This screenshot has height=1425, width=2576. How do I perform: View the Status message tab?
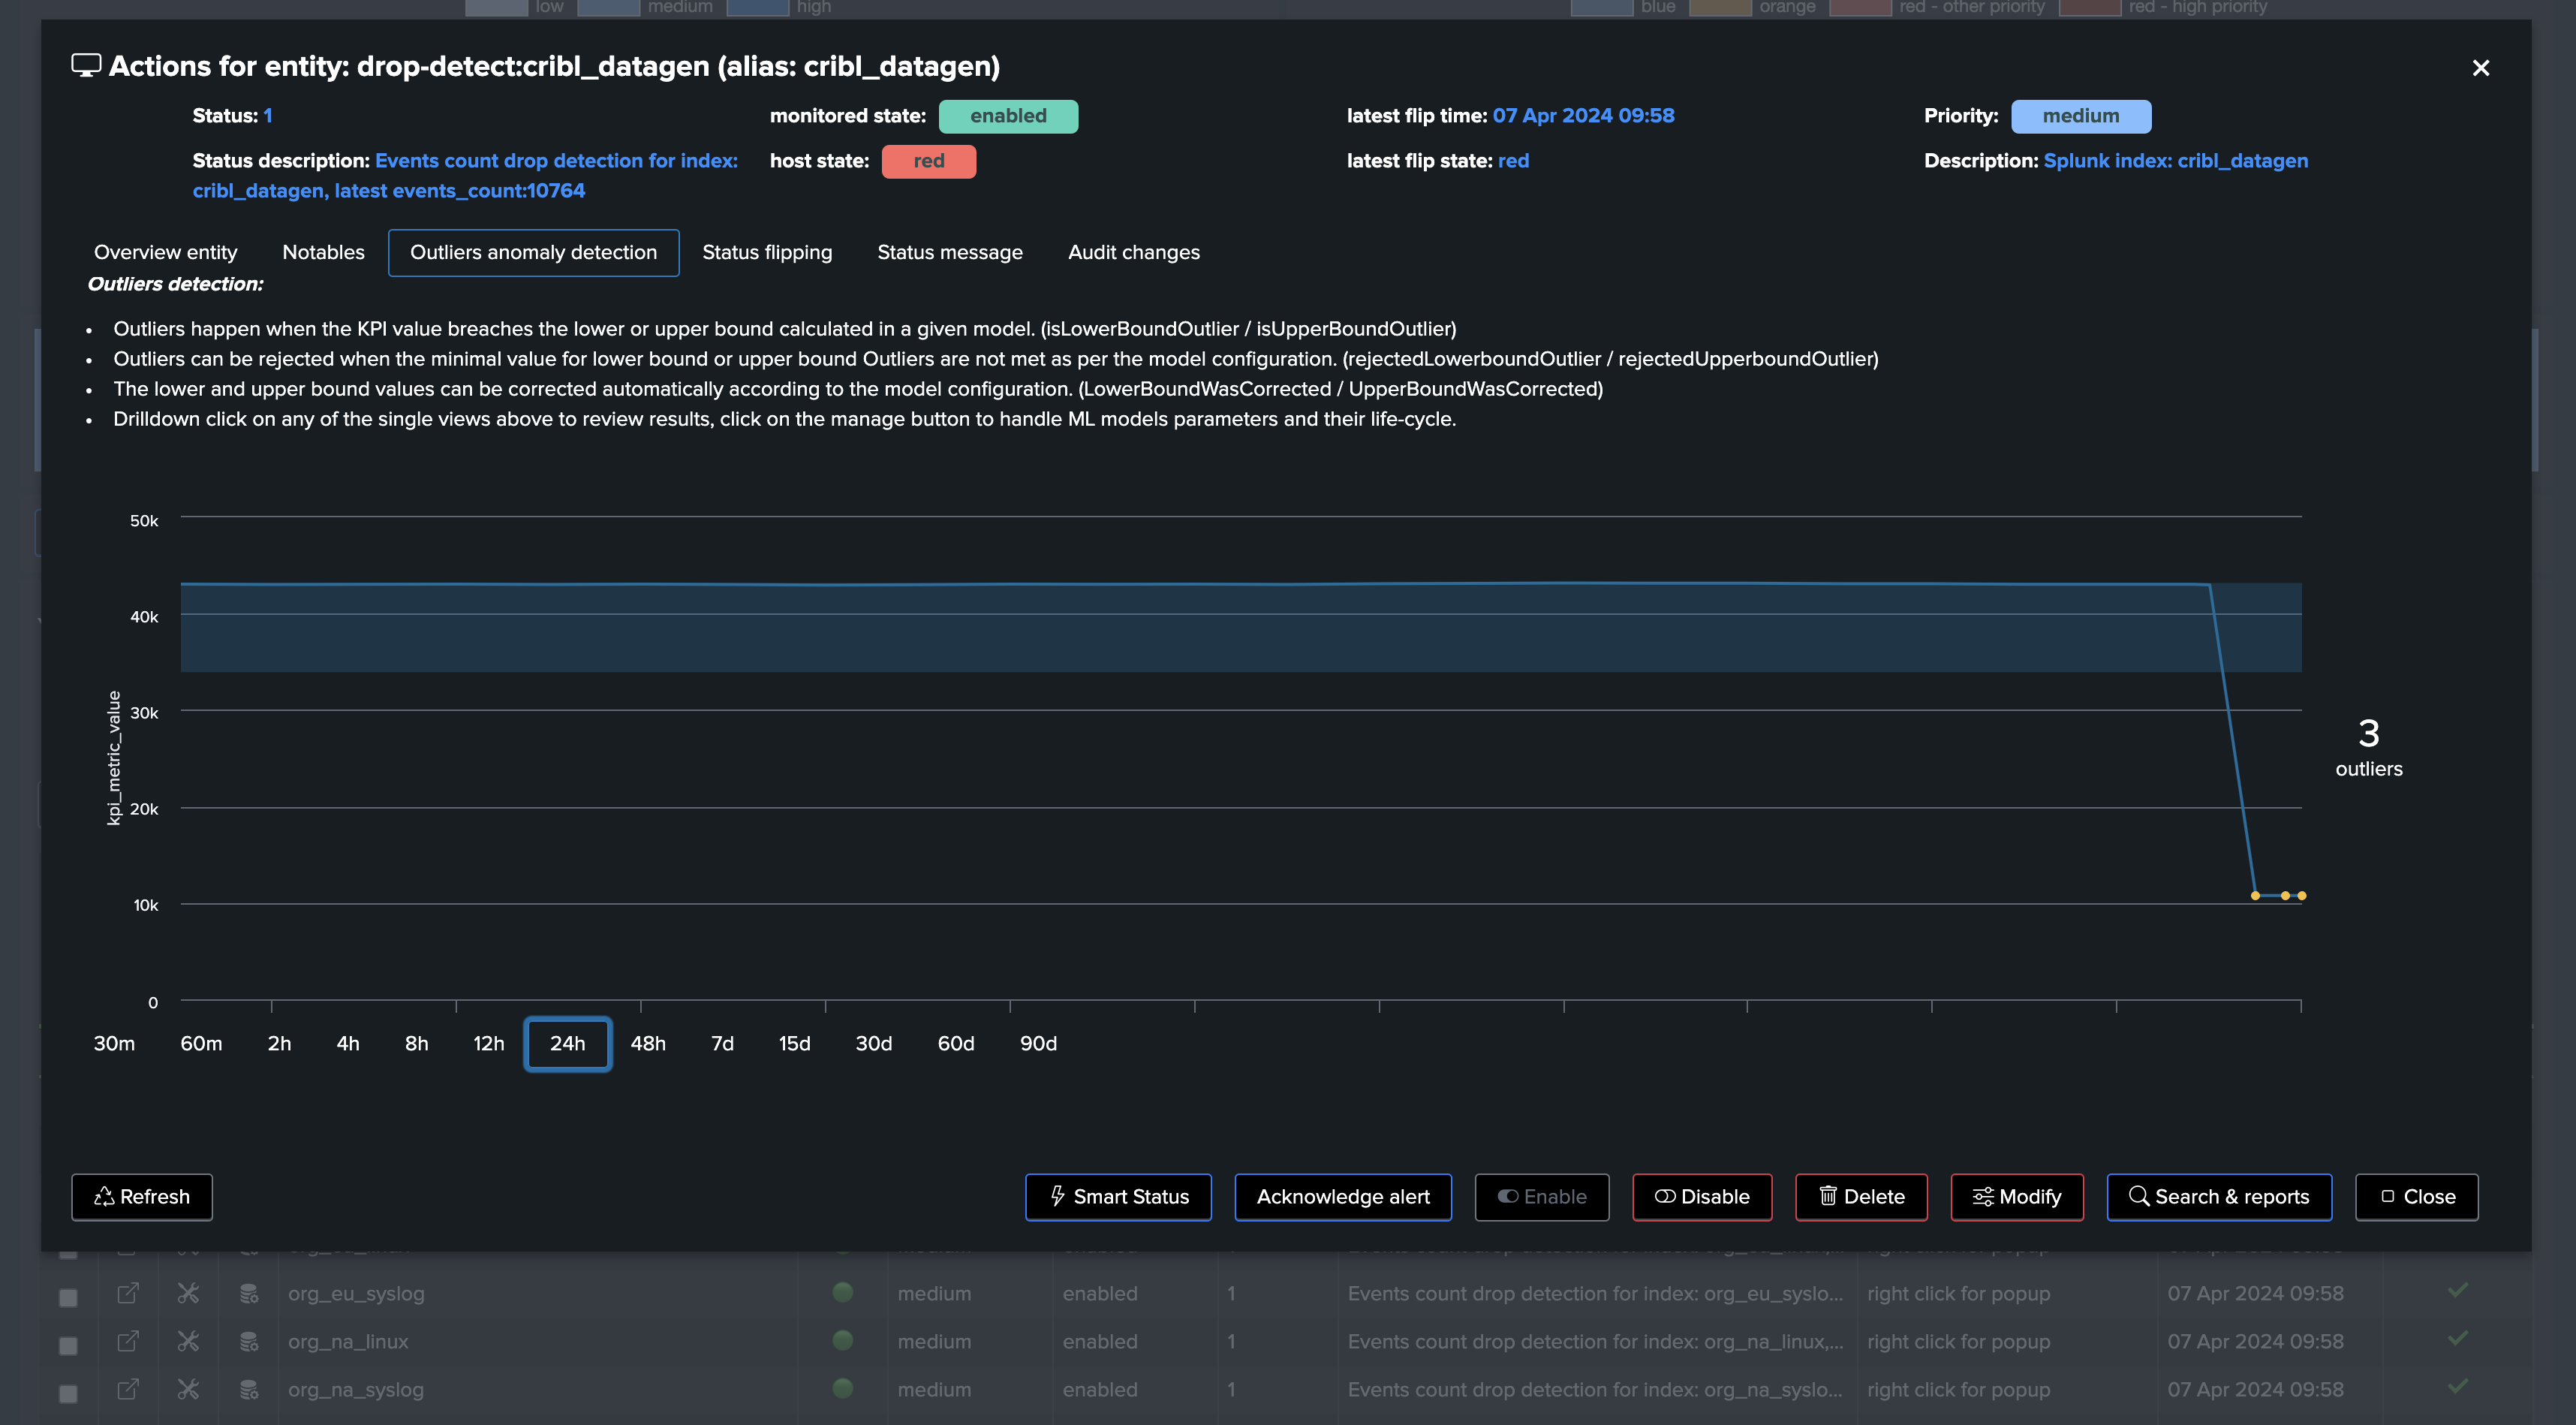(x=949, y=252)
